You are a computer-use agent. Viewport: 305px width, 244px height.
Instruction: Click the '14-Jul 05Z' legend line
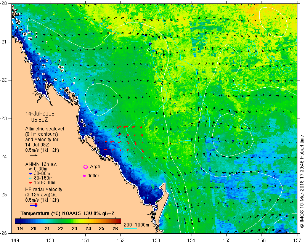pyautogui.click(x=37, y=145)
